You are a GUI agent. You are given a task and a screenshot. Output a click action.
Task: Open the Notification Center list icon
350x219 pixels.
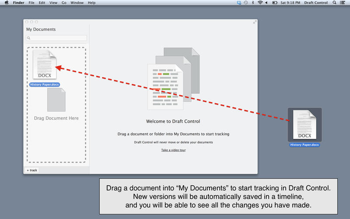coord(343,3)
